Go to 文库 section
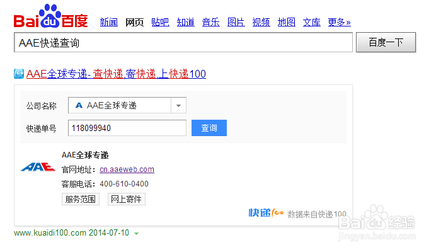441x252 pixels. tap(312, 22)
